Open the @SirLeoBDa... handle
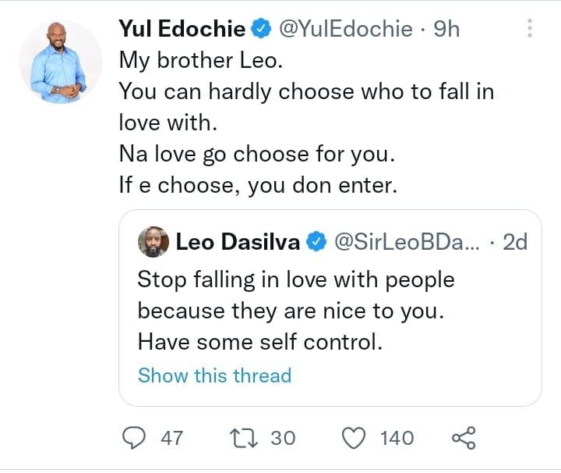The width and height of the screenshot is (561, 473). [408, 243]
